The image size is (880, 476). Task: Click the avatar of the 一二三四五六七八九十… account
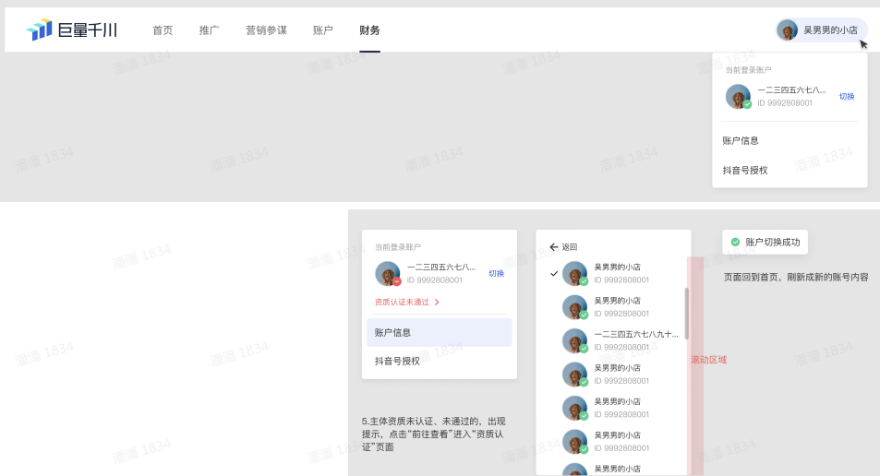click(574, 340)
